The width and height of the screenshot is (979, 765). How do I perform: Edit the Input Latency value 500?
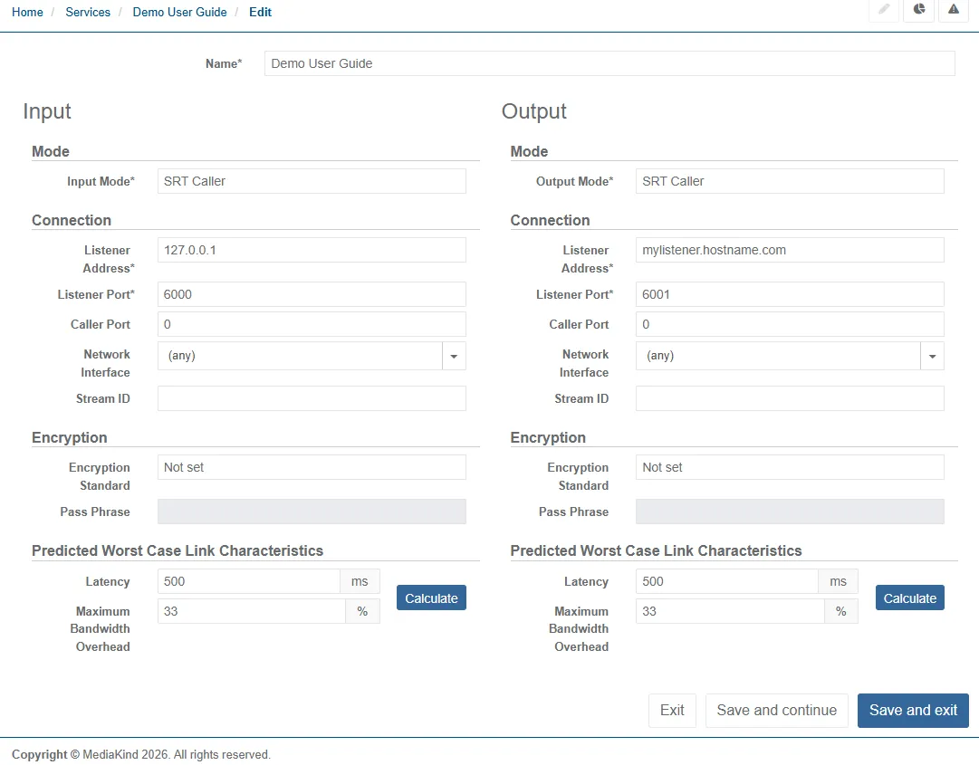(x=248, y=581)
